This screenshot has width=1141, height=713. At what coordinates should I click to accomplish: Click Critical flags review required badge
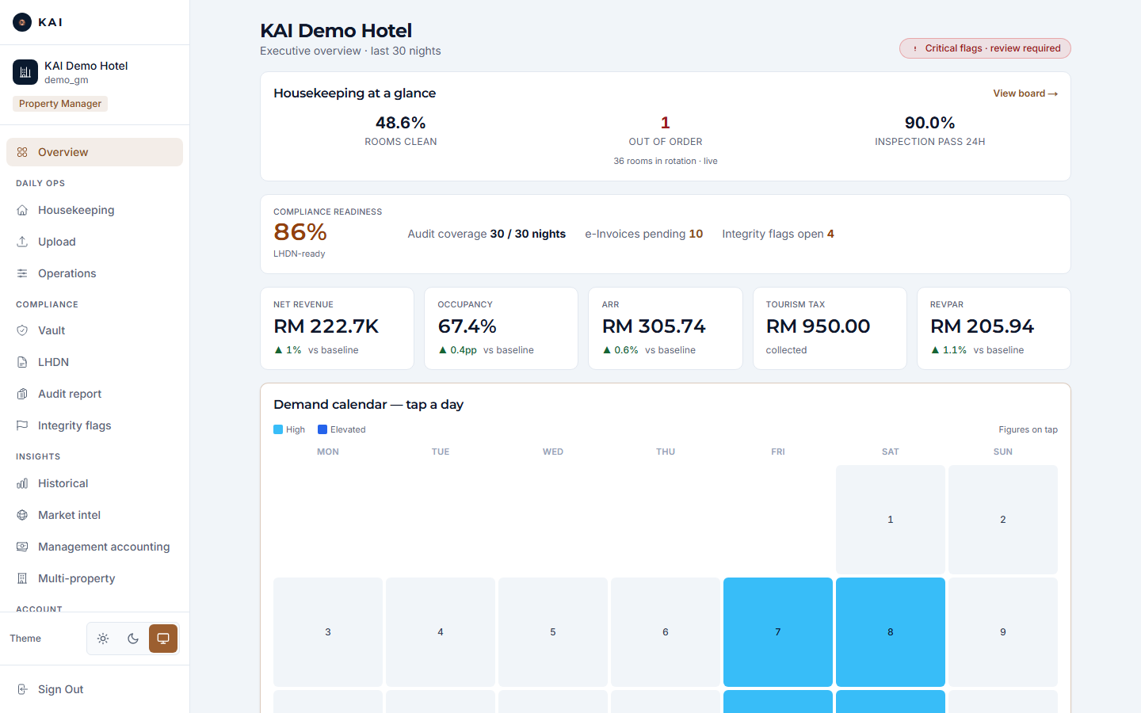point(985,48)
